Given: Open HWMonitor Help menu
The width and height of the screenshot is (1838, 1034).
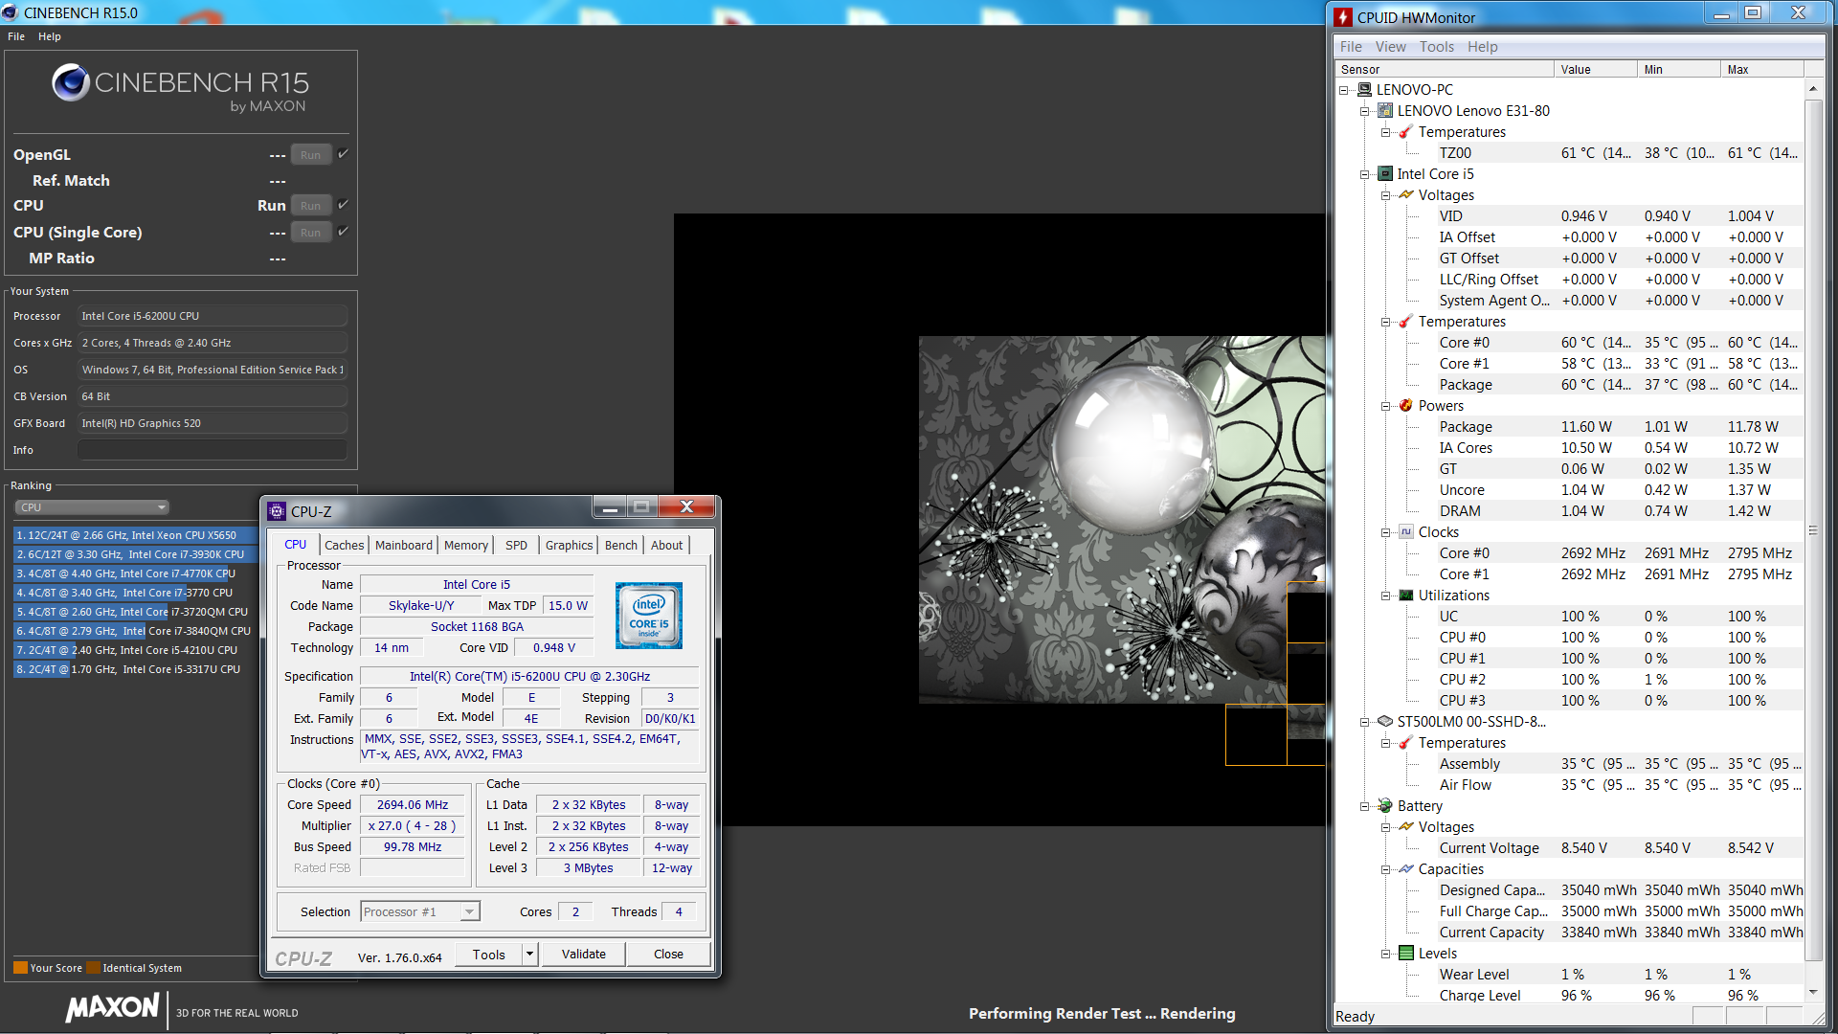Looking at the screenshot, I should click(1482, 47).
